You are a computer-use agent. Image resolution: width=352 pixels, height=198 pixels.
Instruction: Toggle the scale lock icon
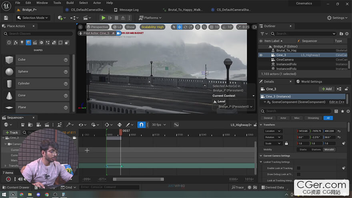286,143
